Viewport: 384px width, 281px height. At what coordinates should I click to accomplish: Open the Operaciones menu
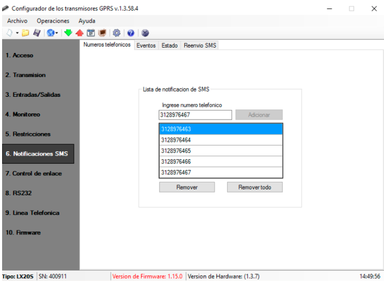(x=53, y=21)
